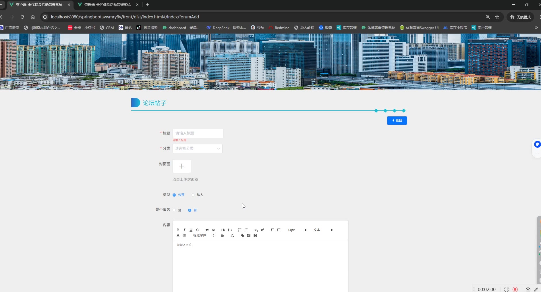Click the 标题 title input field
The image size is (541, 292).
198,133
